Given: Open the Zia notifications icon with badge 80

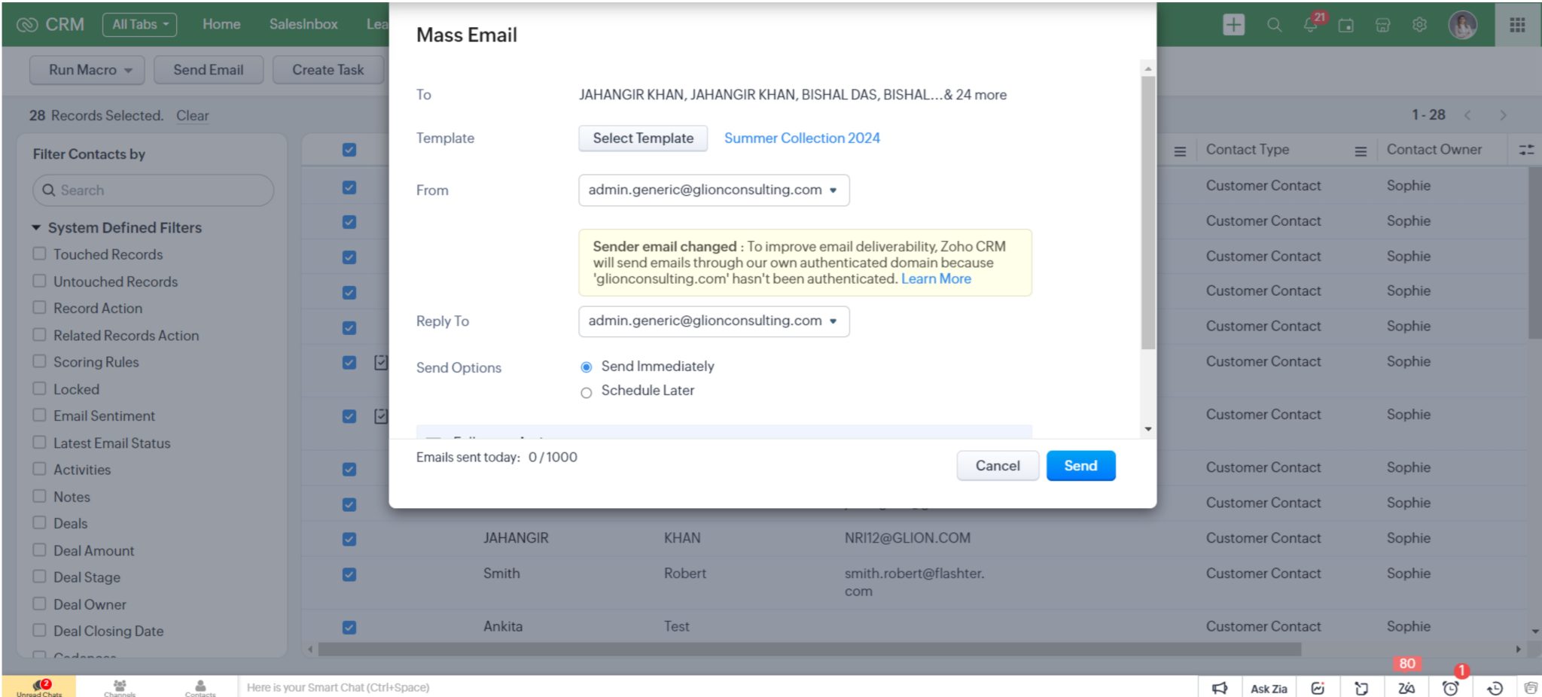Looking at the screenshot, I should [1406, 688].
